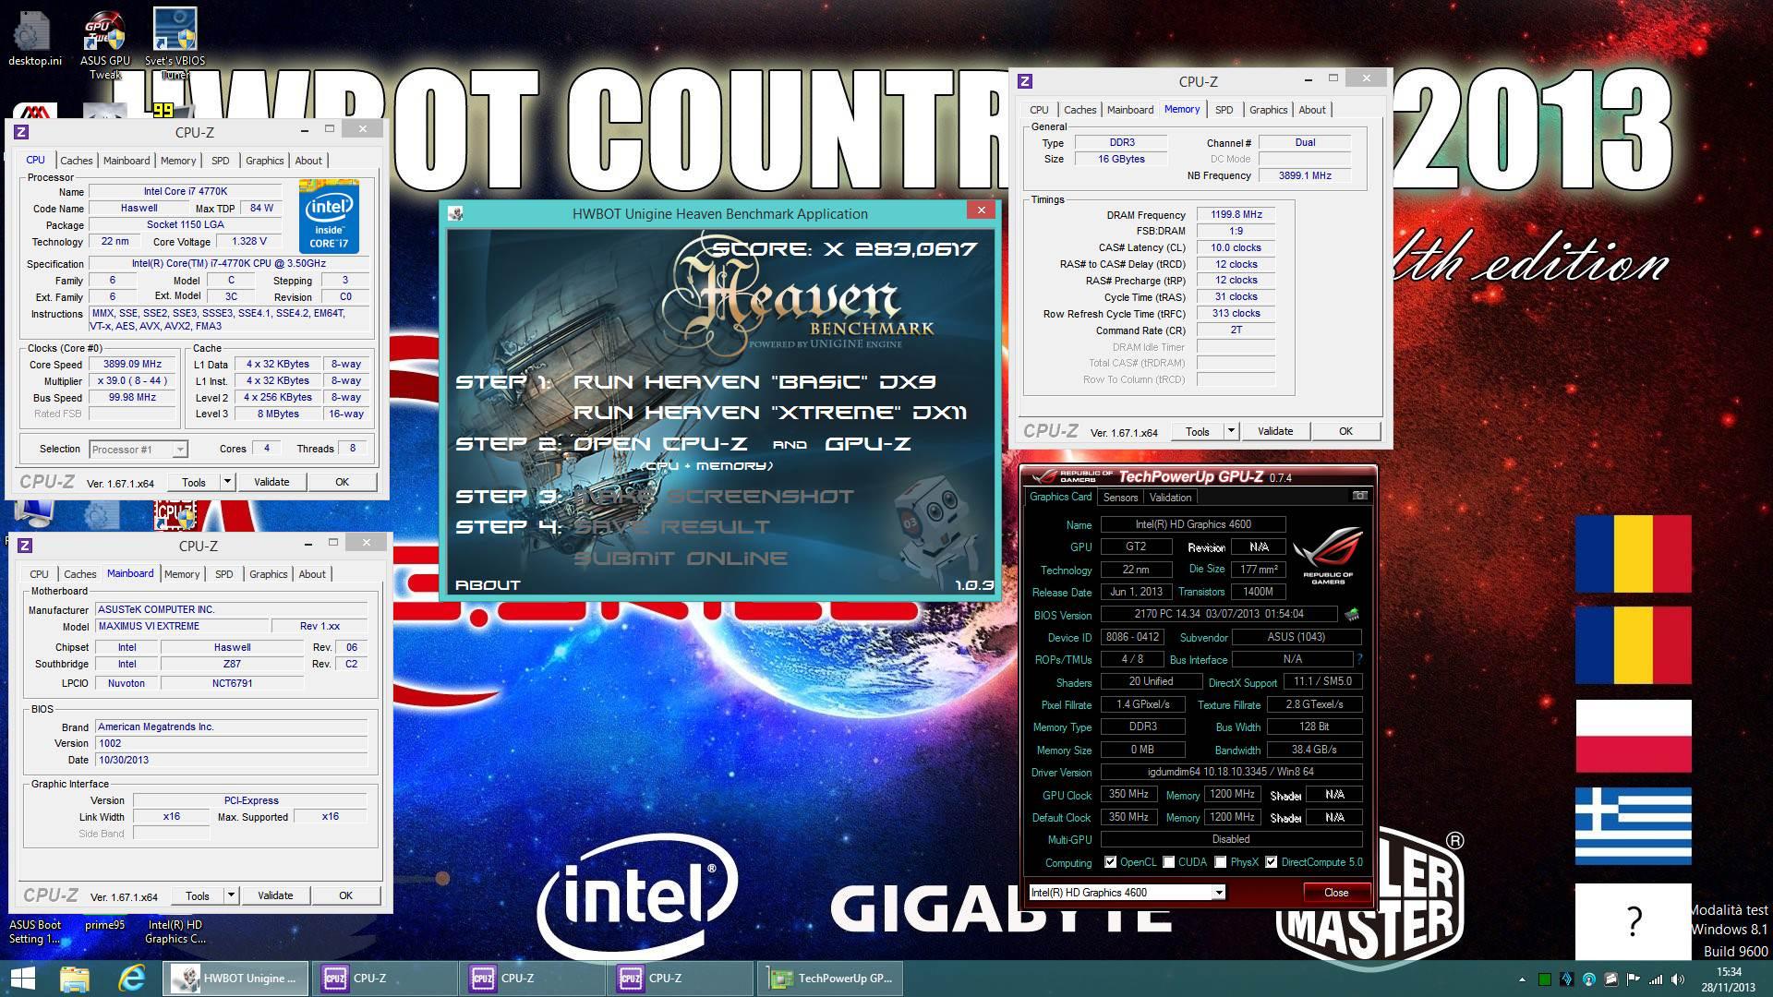Toggle the DirectCompute 5.0 checkbox
1773x997 pixels.
(x=1272, y=862)
